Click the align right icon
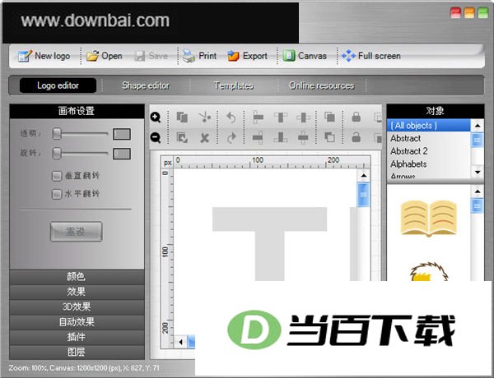 258,137
